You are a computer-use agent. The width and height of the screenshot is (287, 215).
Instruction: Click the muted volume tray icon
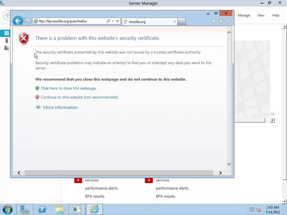click(x=259, y=210)
